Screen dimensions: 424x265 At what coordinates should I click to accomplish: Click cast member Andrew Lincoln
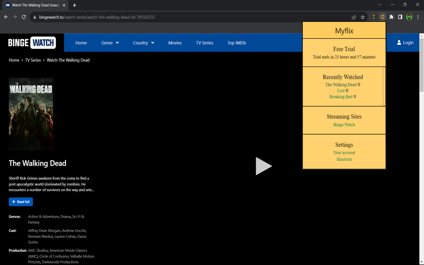pos(74,230)
